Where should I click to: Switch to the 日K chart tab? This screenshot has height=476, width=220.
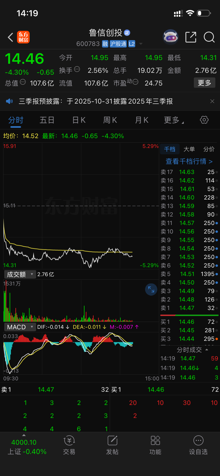point(79,120)
